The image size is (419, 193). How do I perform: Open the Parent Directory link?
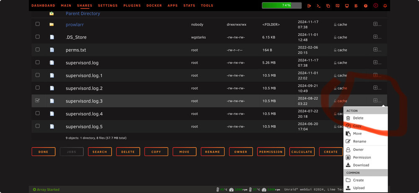click(x=83, y=13)
